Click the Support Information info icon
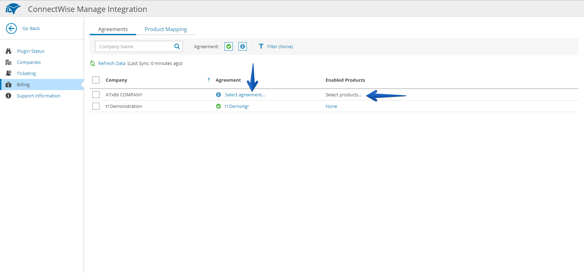This screenshot has width=584, height=273. pyautogui.click(x=8, y=96)
